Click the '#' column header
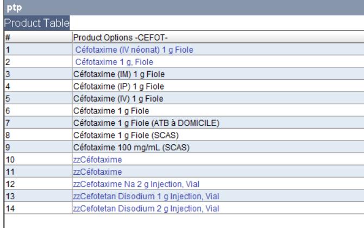 37,37
